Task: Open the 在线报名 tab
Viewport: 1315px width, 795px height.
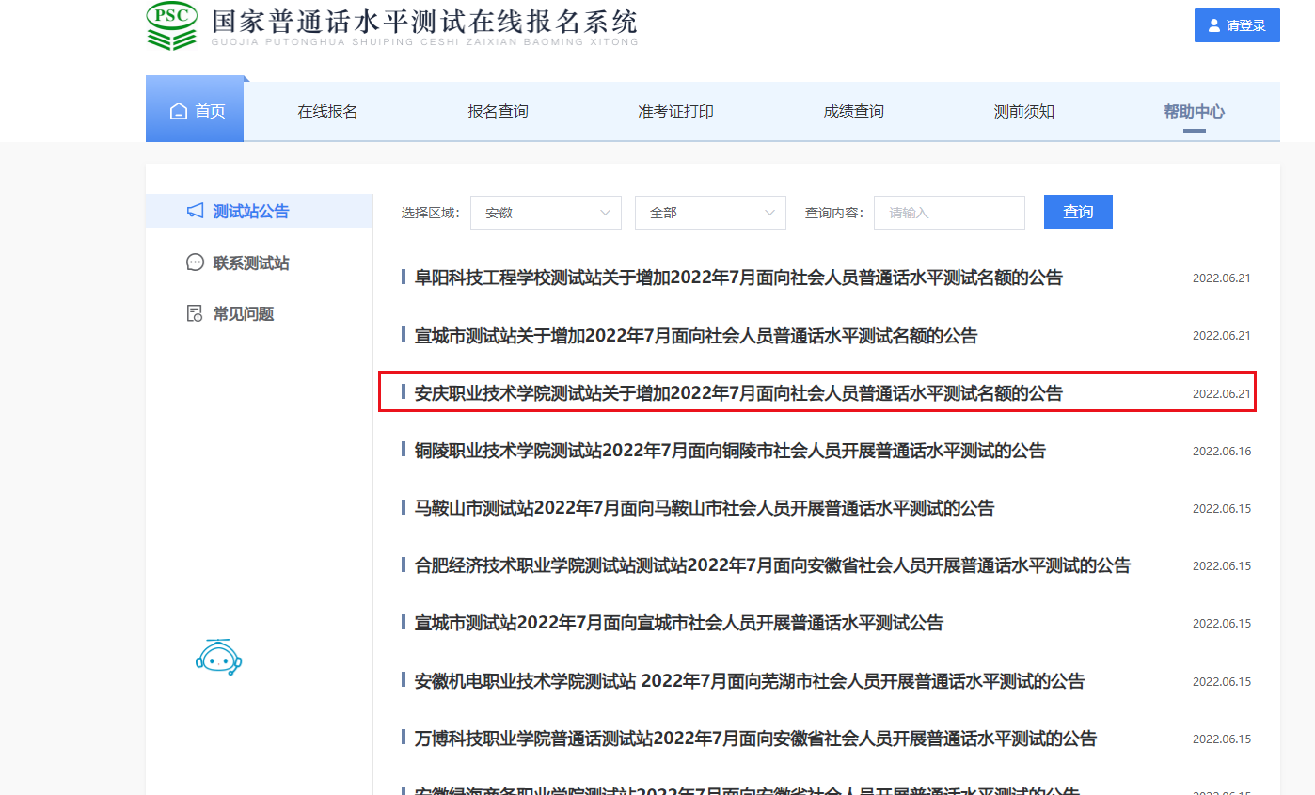Action: click(327, 112)
